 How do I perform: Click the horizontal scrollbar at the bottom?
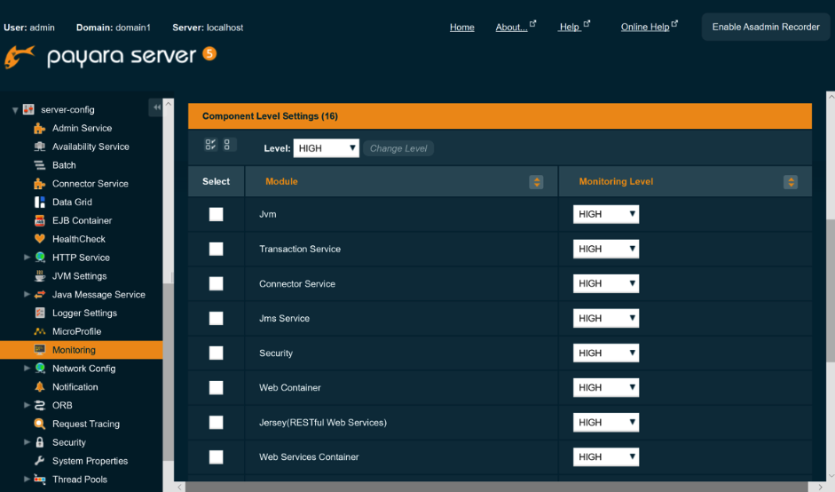pyautogui.click(x=497, y=487)
